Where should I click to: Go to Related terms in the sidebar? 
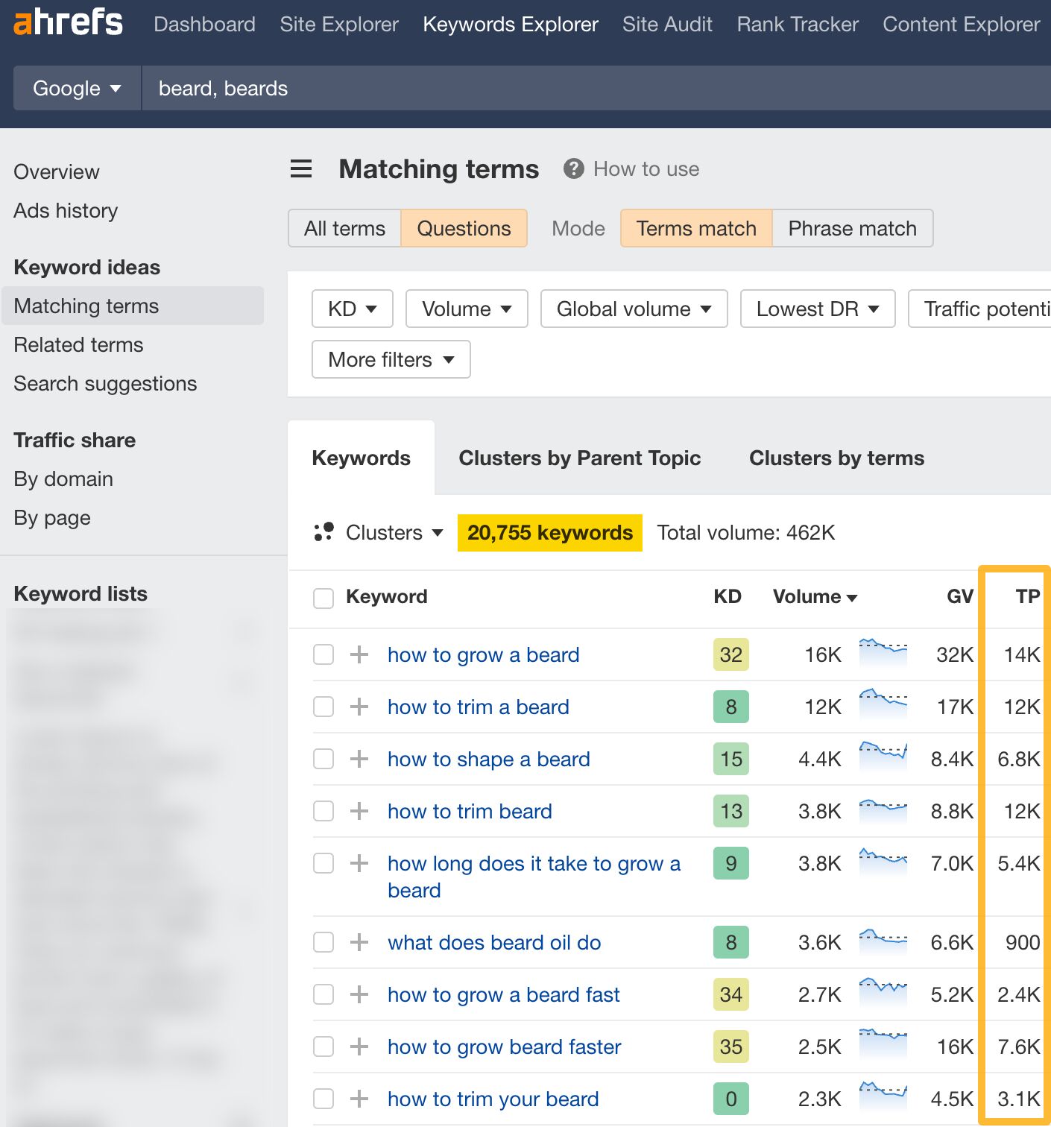(78, 344)
